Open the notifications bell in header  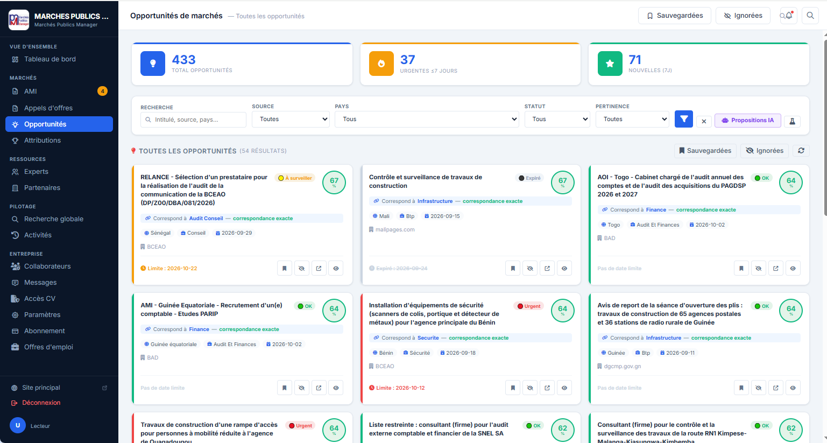point(788,16)
